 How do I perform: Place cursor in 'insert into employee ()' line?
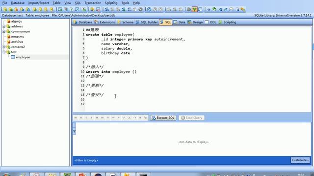coord(111,72)
